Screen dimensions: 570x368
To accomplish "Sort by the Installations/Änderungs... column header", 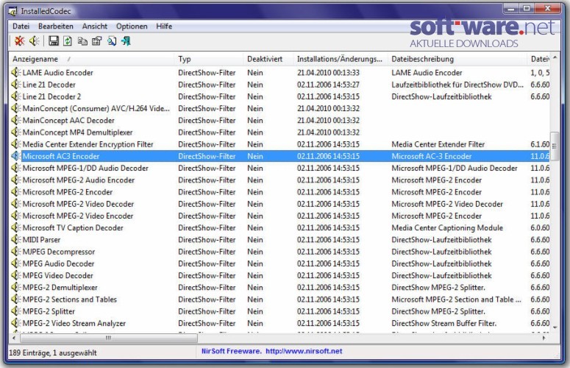I will (x=341, y=59).
